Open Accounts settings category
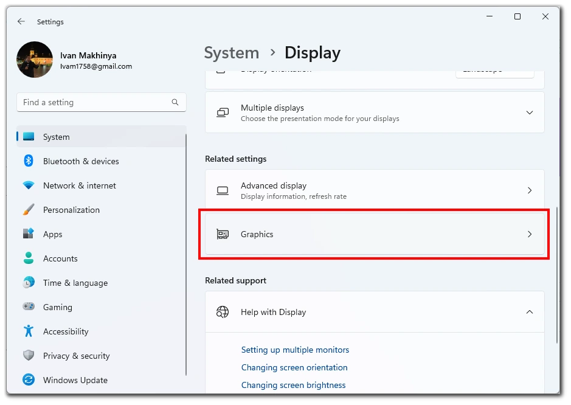This screenshot has height=405, width=571. [101, 258]
